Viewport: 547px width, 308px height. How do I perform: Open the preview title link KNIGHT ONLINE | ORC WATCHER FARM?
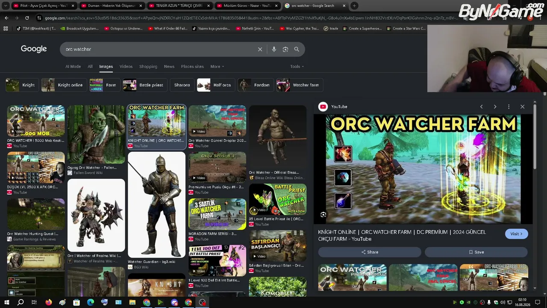point(402,235)
